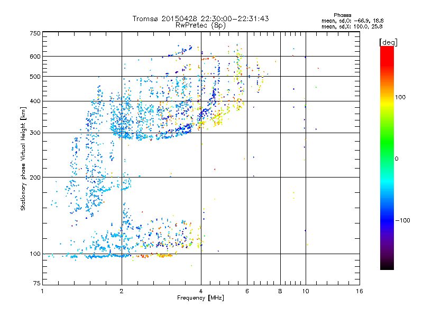423x317 pixels.
Task: Click the y-axis label '300'
Action: coord(35,133)
